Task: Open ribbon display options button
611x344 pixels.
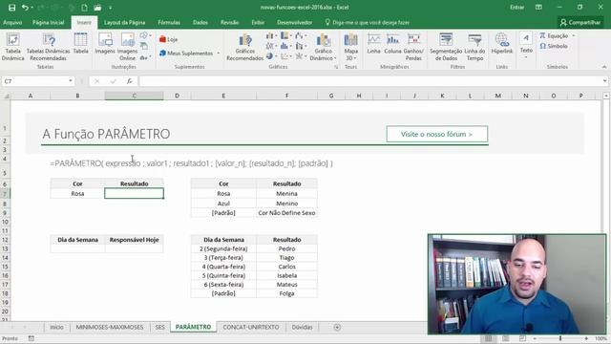Action: (x=538, y=8)
